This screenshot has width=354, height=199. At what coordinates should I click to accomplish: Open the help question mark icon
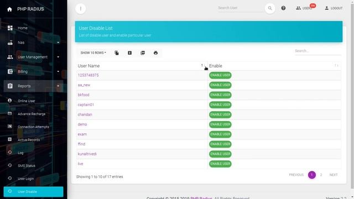tap(283, 8)
